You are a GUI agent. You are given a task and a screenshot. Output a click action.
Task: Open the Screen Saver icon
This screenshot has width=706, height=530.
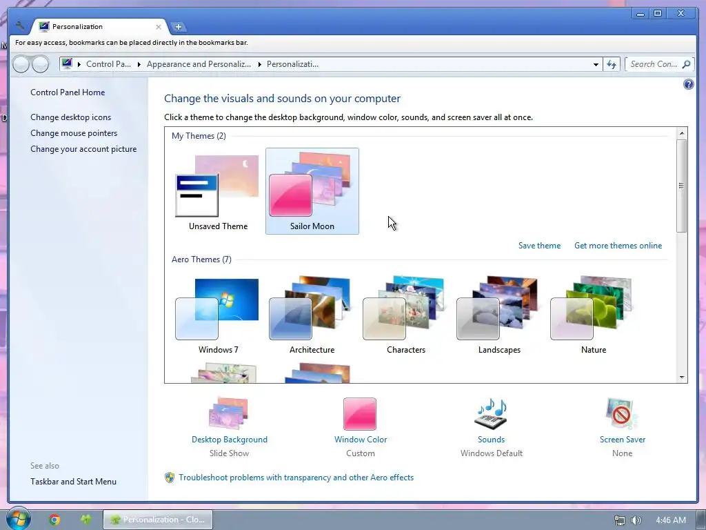622,414
